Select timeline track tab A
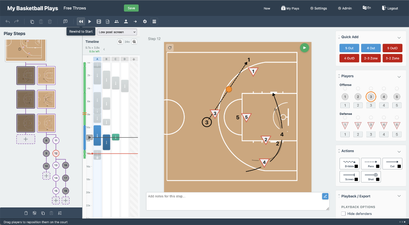This screenshot has height=225, width=409. click(x=97, y=59)
